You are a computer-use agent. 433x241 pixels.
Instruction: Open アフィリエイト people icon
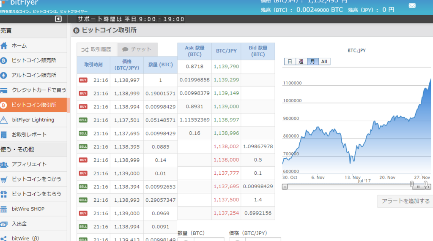tap(4, 165)
